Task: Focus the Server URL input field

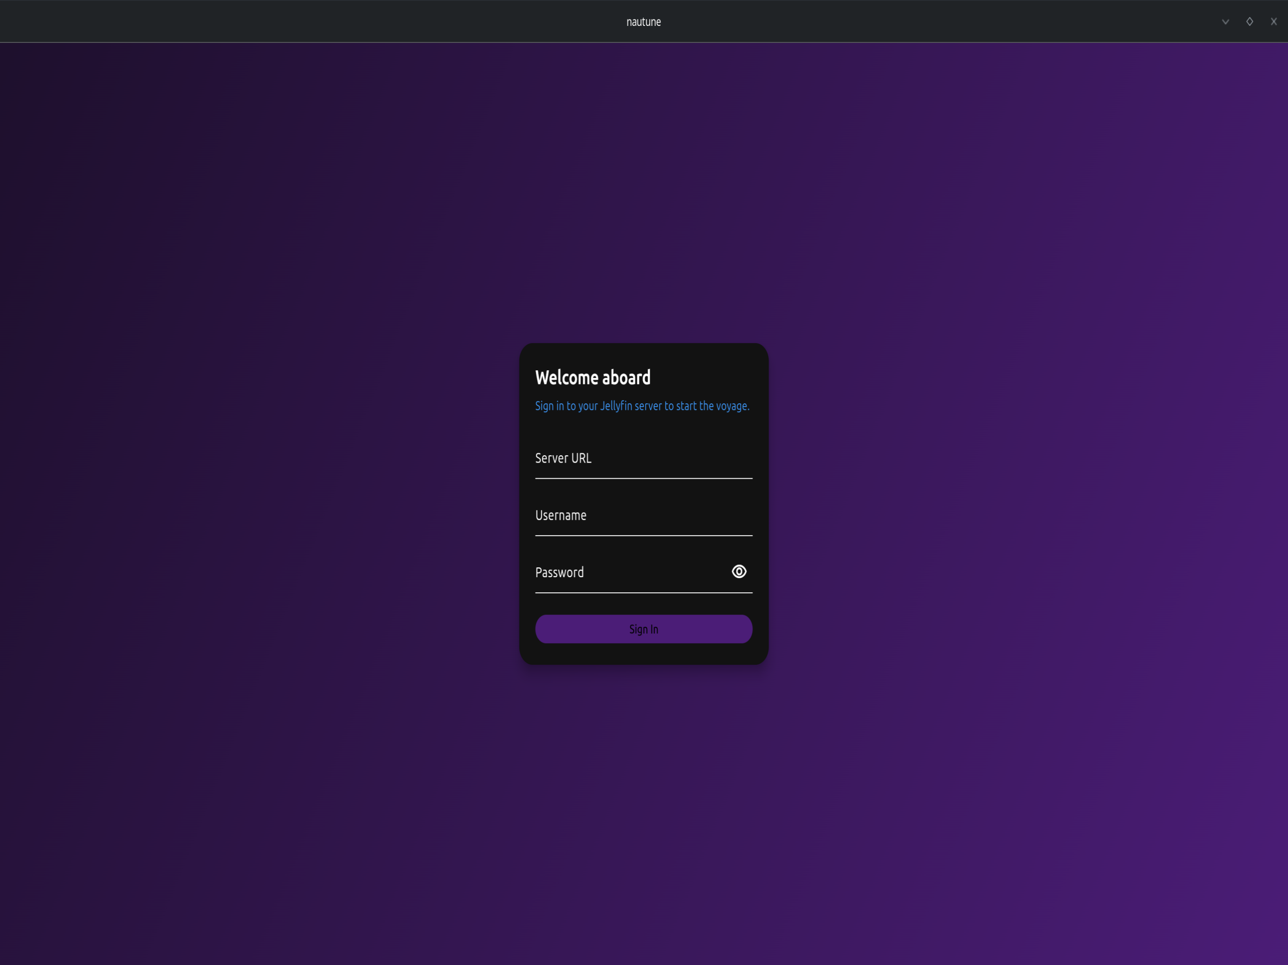Action: (644, 458)
